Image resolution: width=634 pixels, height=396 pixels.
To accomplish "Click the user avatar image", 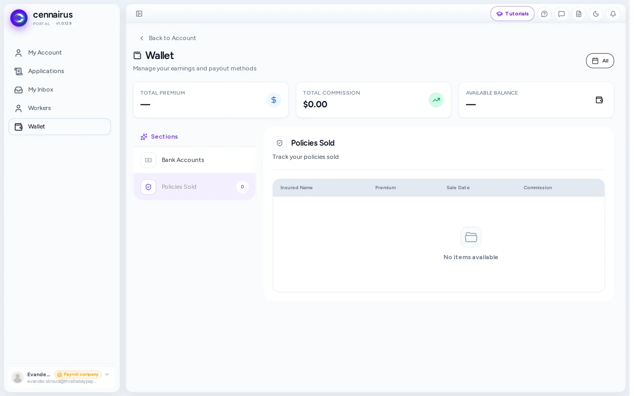I will (x=17, y=377).
